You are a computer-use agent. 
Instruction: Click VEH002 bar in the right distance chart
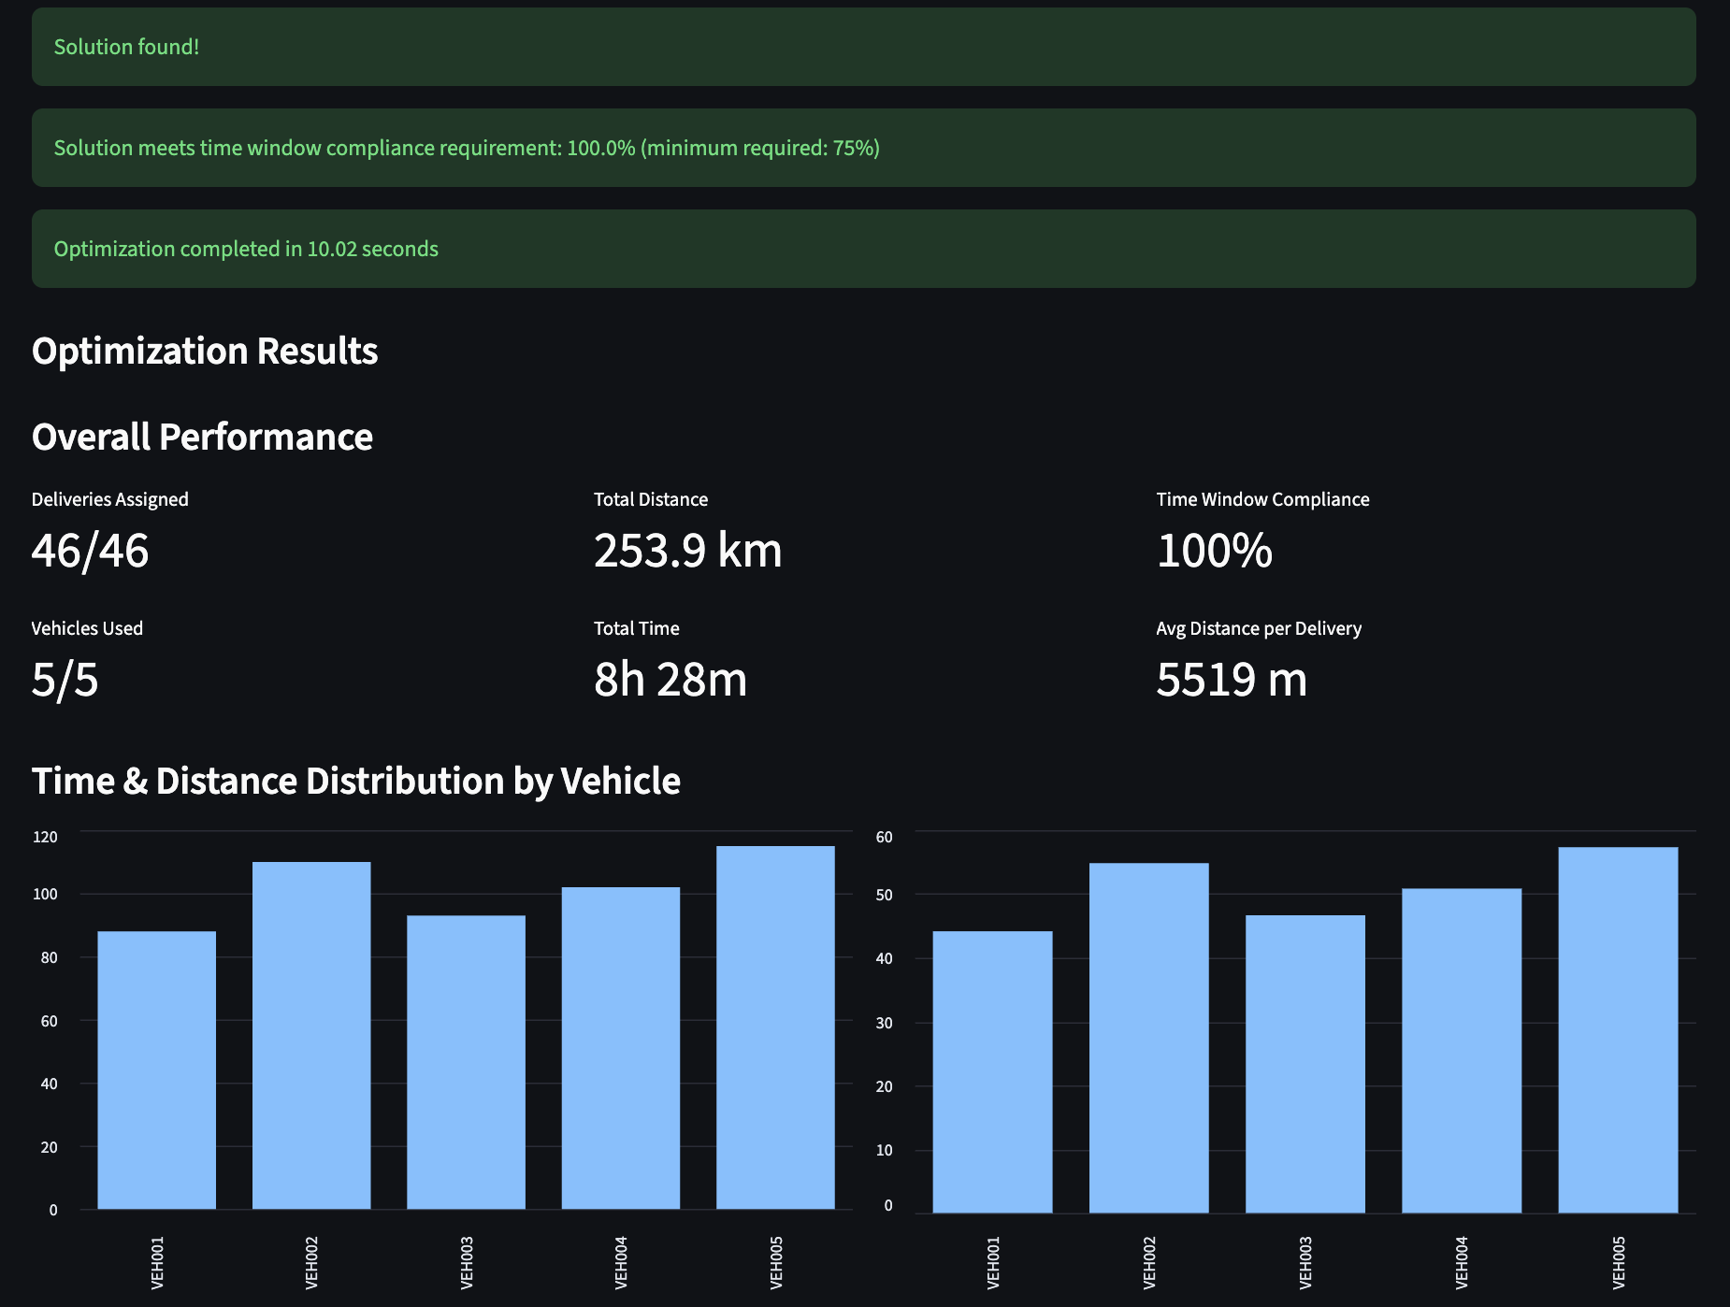[x=1148, y=1038]
